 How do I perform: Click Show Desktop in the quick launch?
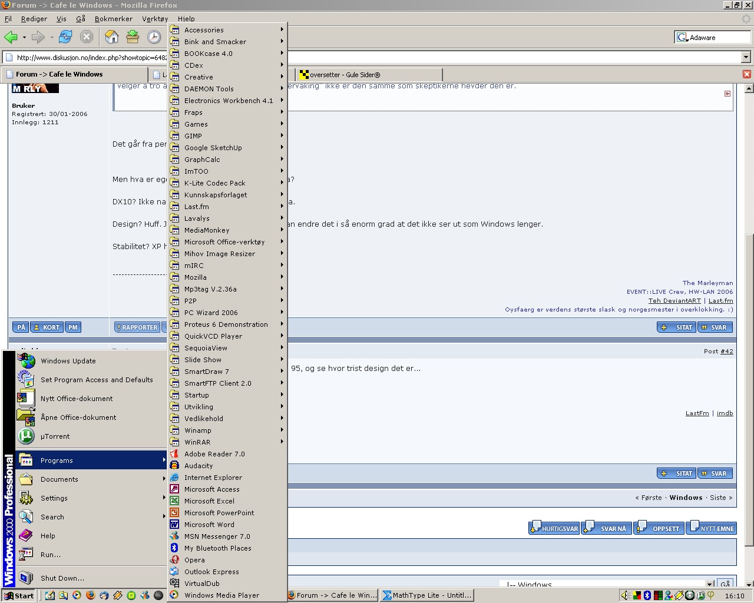pyautogui.click(x=50, y=595)
